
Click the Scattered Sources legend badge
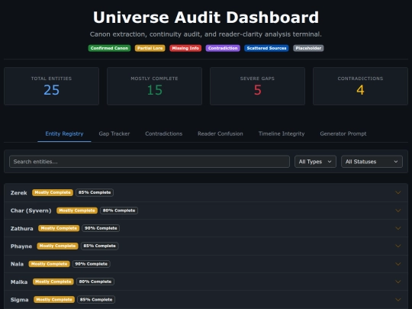coord(266,48)
